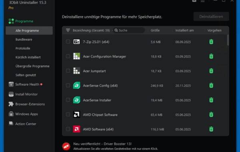The height and width of the screenshot is (152, 240).
Task: Tick the AMD Chipset Software checkbox
Action: click(68, 114)
